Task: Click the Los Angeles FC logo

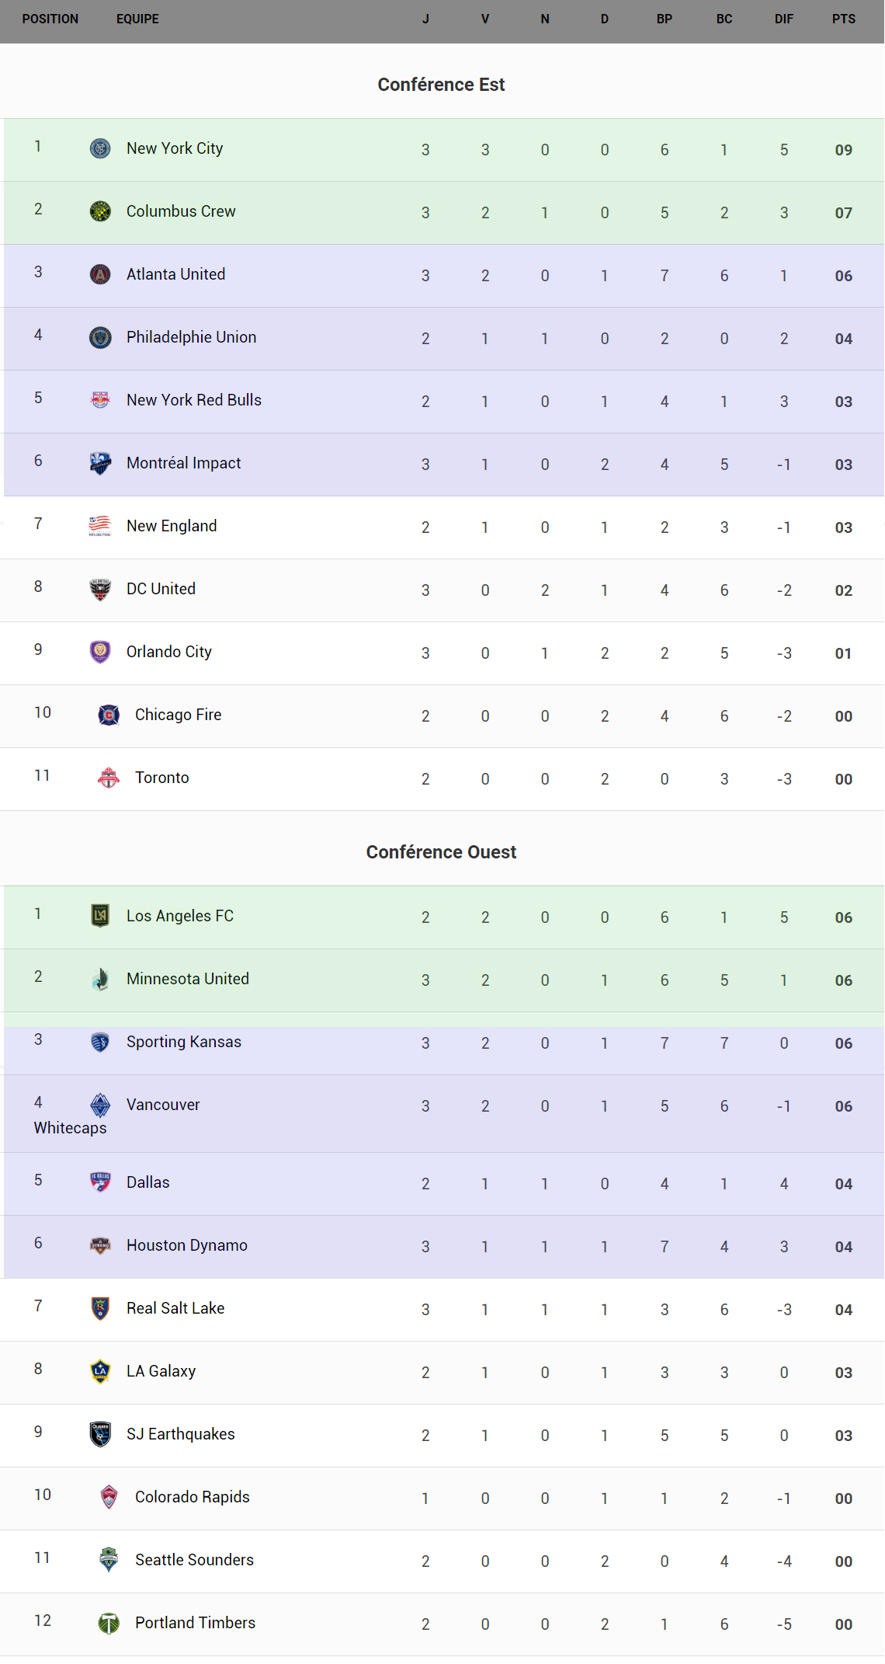Action: [100, 916]
